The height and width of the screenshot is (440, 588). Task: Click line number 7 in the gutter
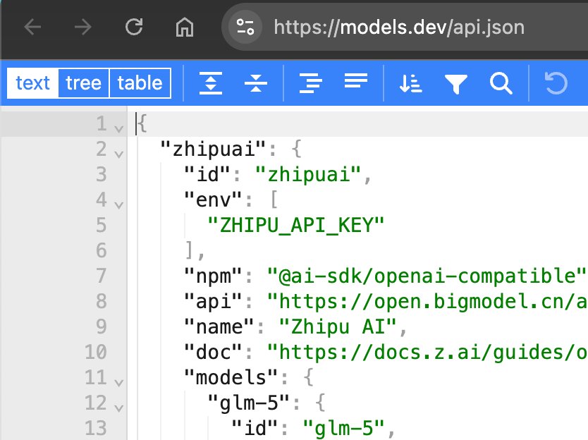pyautogui.click(x=102, y=276)
